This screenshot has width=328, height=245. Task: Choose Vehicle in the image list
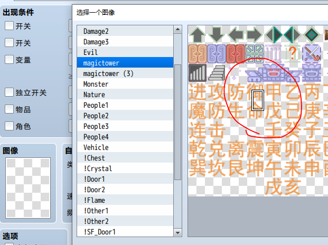coord(125,147)
